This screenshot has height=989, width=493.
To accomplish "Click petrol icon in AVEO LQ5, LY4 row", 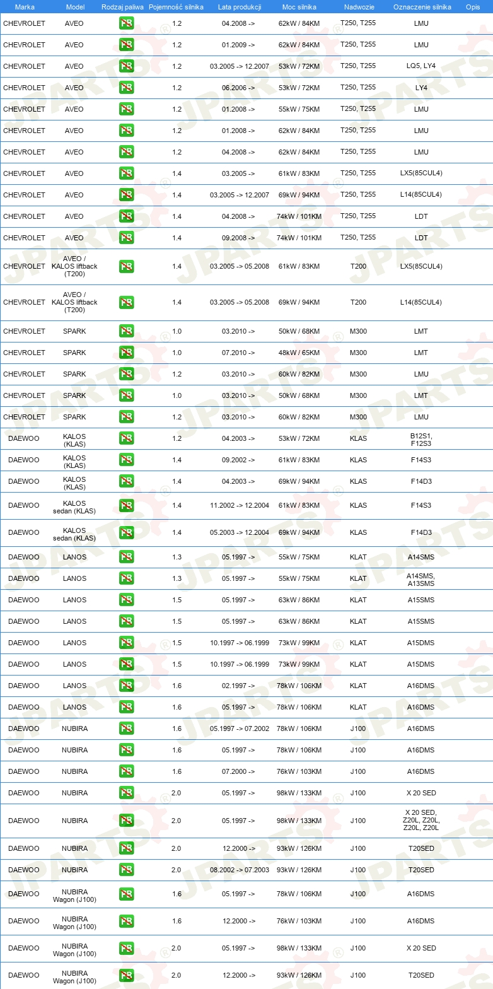I will coord(126,66).
